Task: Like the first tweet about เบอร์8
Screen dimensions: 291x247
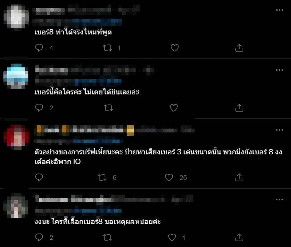Action: (175, 48)
